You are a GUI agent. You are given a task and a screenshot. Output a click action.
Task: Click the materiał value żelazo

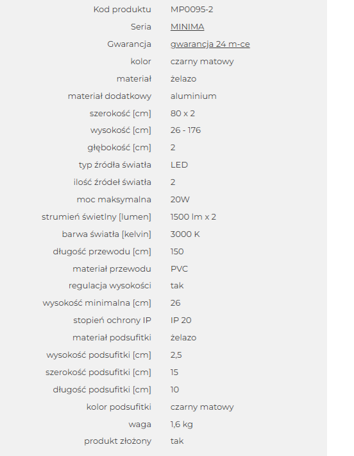[x=183, y=79]
